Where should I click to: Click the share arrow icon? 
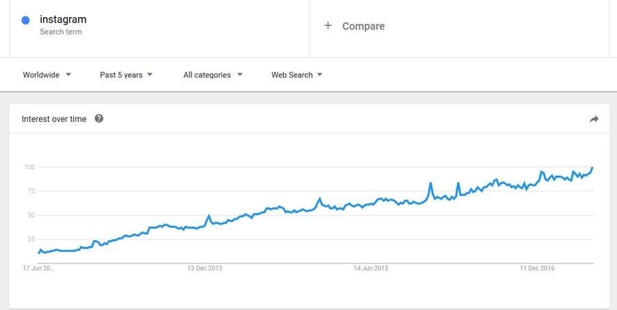pyautogui.click(x=594, y=119)
